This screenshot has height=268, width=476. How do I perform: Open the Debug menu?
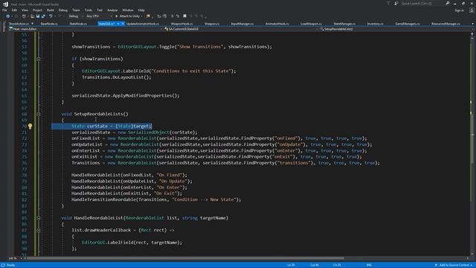63,10
